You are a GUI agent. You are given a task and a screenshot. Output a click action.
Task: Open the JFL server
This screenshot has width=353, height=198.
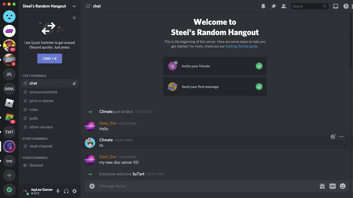tap(9, 74)
